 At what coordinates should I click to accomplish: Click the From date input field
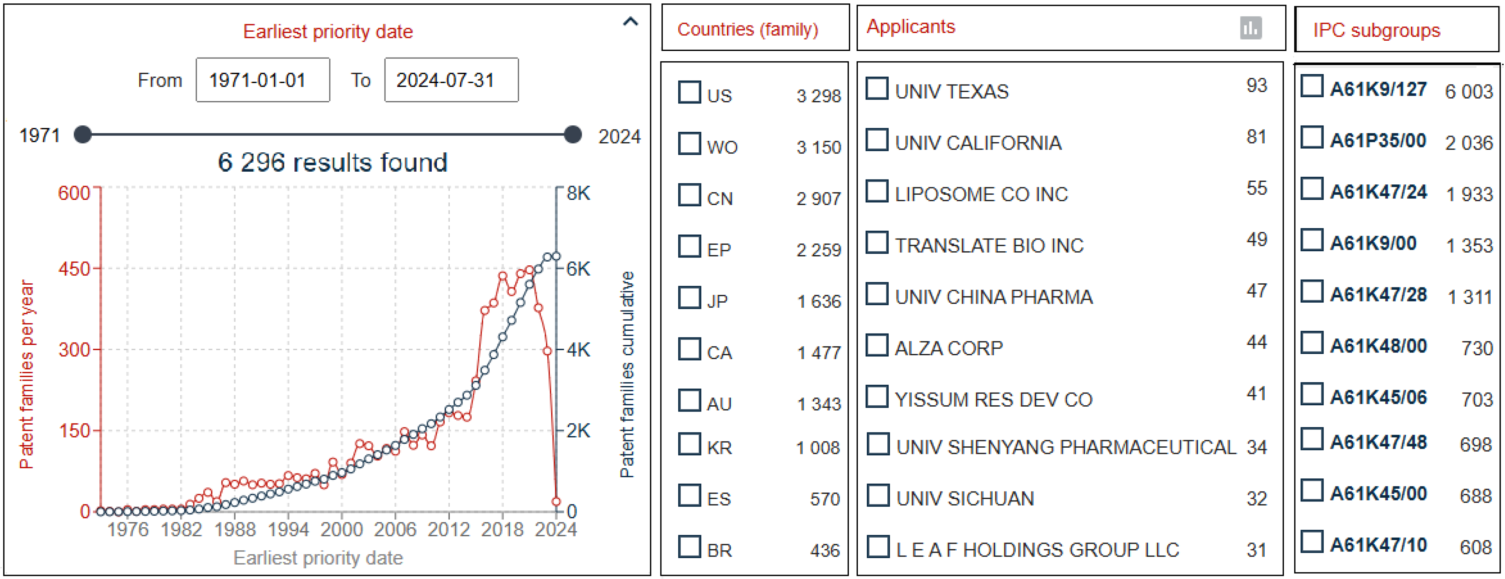tap(262, 80)
